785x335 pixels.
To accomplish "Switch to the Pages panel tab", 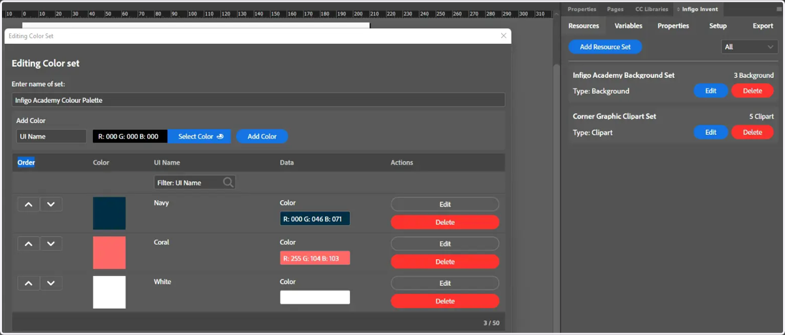I will coord(615,9).
